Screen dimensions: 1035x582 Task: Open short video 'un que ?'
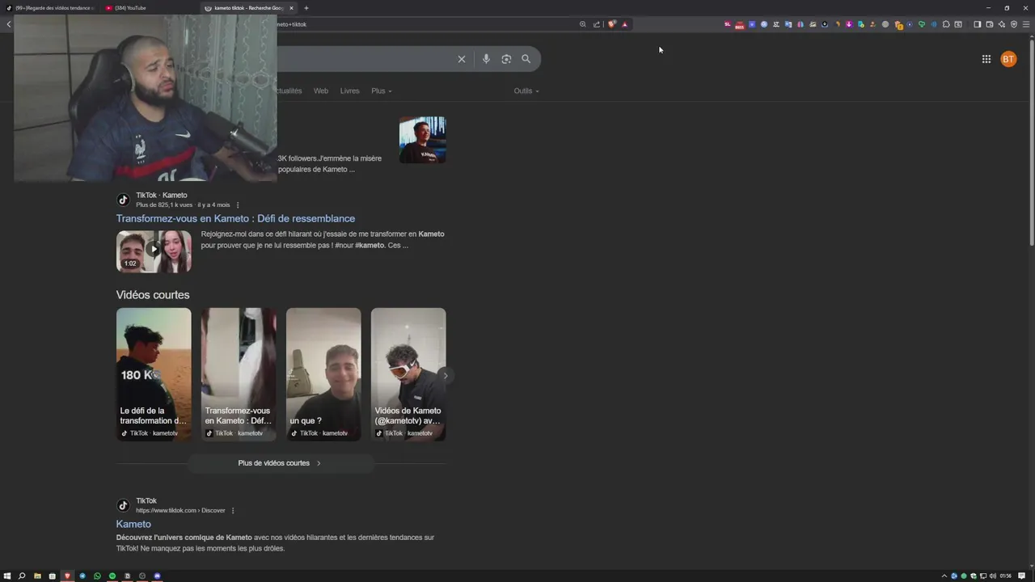[x=323, y=374]
